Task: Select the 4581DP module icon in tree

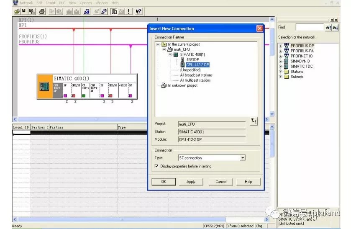Action: coord(182,60)
